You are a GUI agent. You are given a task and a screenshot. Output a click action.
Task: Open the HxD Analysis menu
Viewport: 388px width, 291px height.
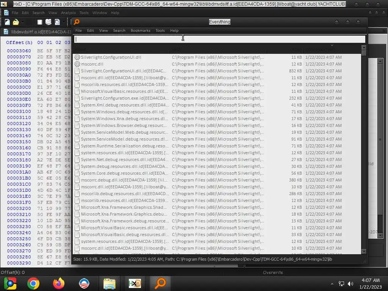tap(68, 13)
